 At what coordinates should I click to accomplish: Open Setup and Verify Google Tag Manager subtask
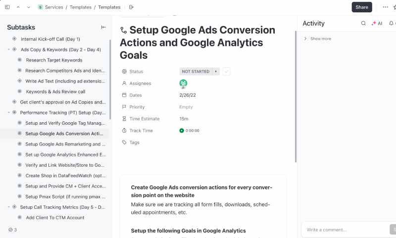click(x=65, y=123)
